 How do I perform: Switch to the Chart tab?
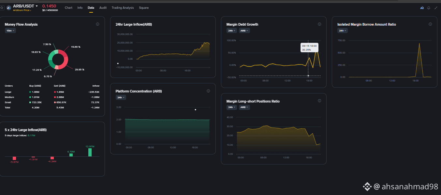pos(68,7)
